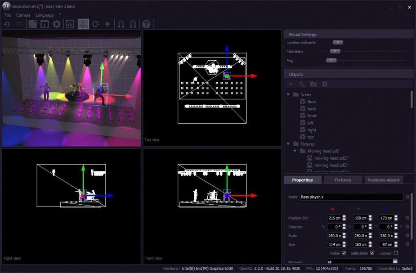Viewport: 416px width, 273px height.
Task: Click the Name field containing Bass player.x
Action: 351,197
